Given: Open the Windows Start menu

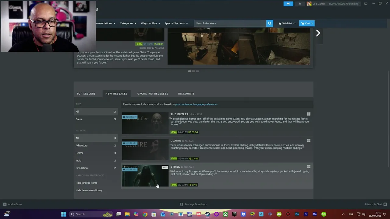Looking at the screenshot, I should click(x=64, y=214).
